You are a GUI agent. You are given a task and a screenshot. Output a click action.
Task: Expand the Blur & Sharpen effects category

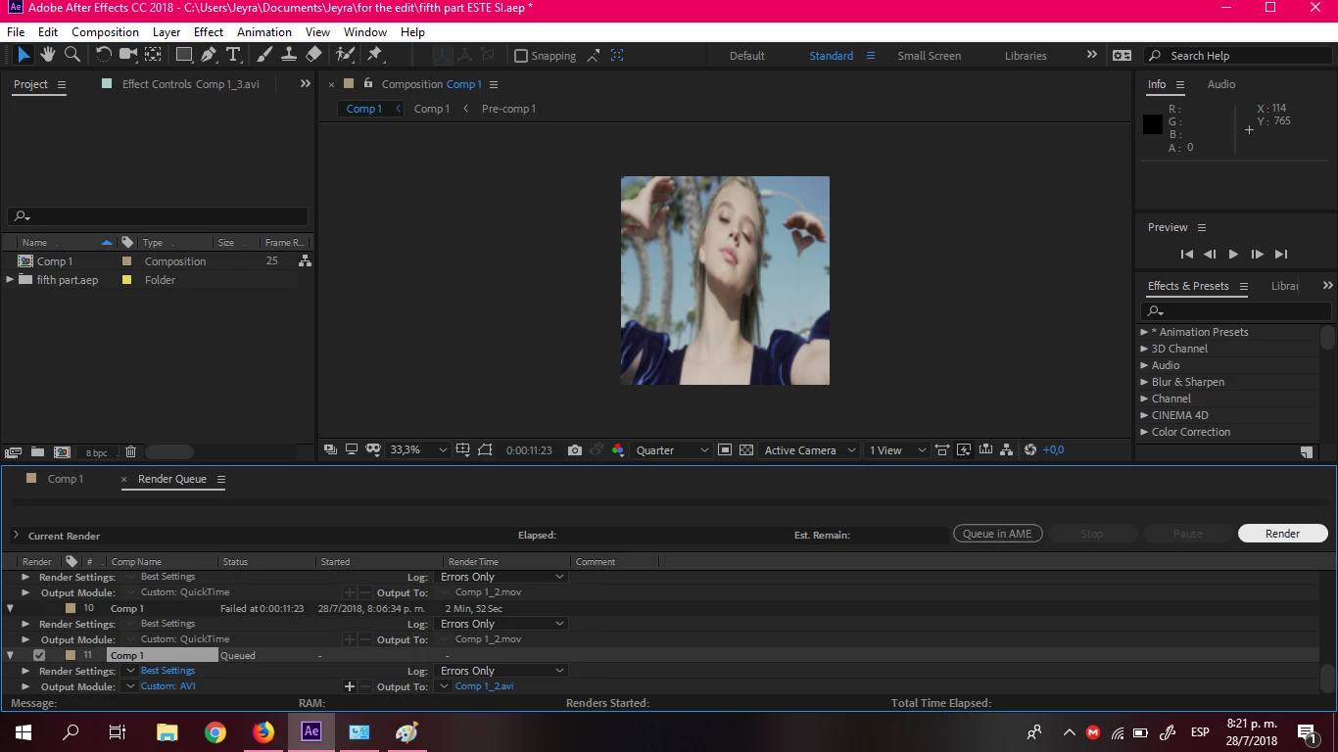(x=1144, y=382)
